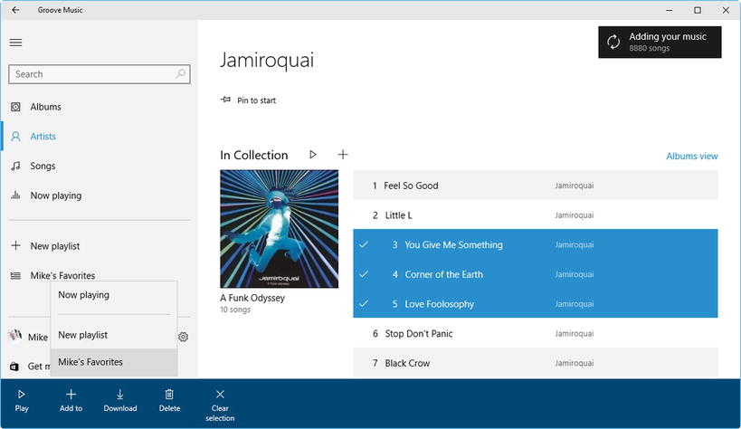Go back with the arrow in title bar
The height and width of the screenshot is (429, 741).
coord(15,10)
